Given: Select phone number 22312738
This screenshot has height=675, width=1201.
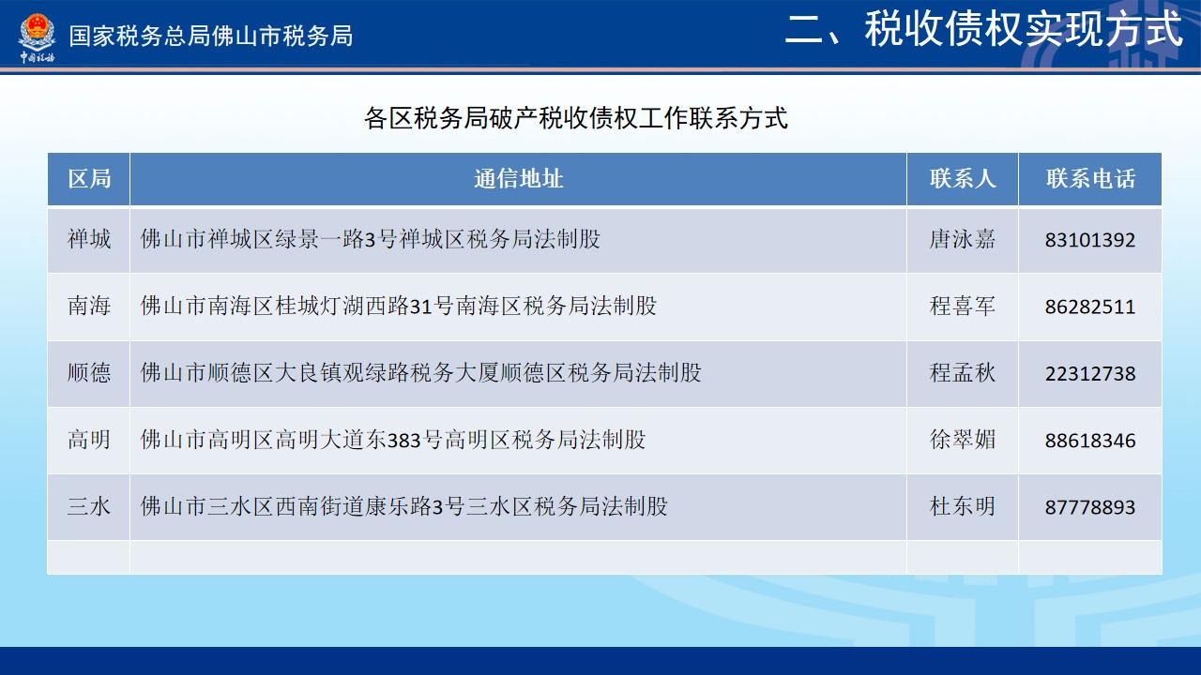Looking at the screenshot, I should [x=1090, y=373].
